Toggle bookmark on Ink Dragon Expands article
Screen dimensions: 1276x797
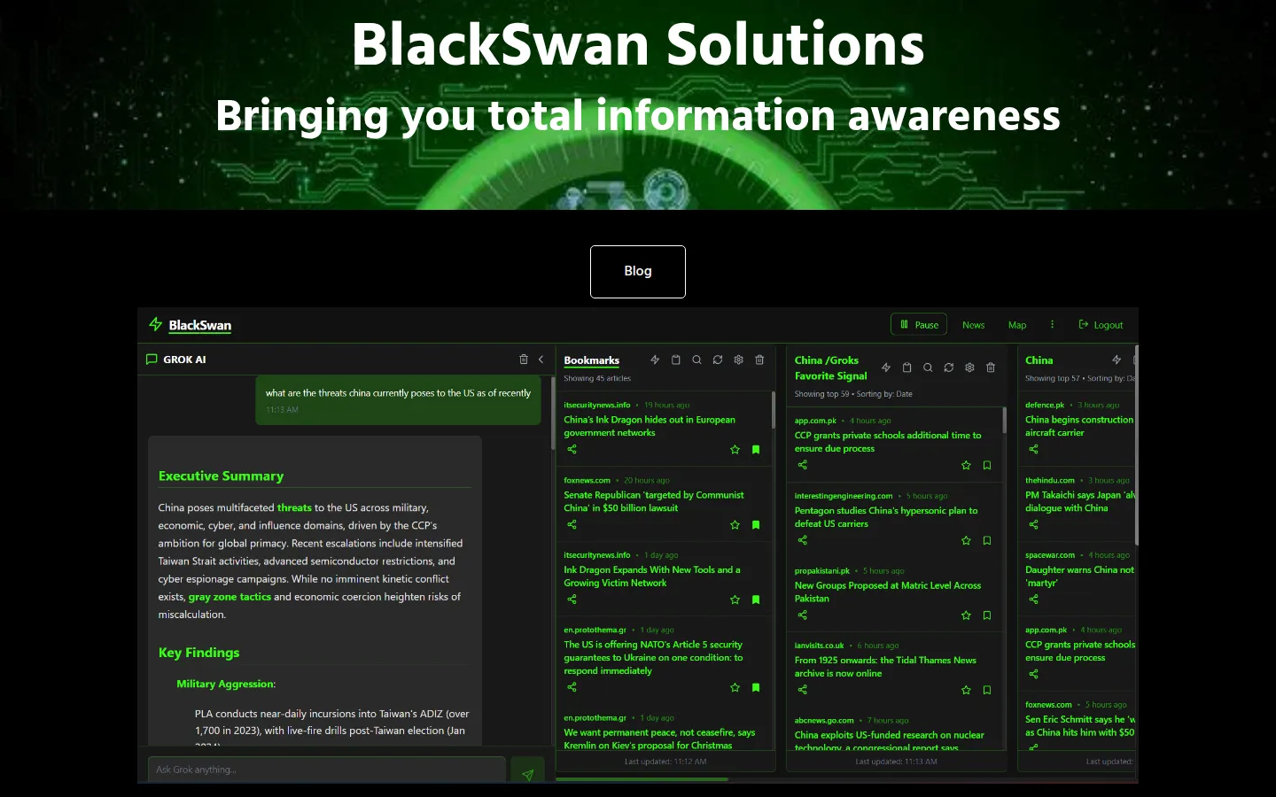click(x=756, y=600)
